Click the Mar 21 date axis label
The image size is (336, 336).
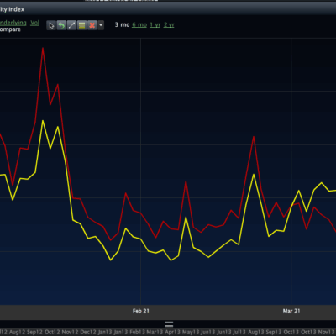click(x=291, y=311)
